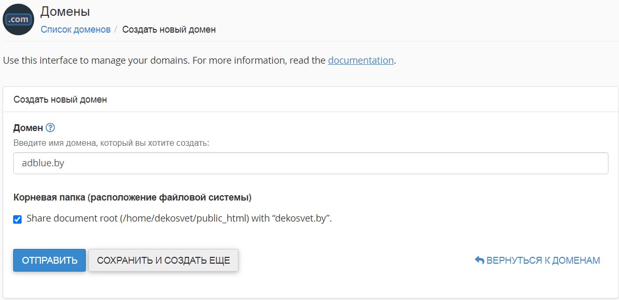619x300 pixels.
Task: Click the /home/dekosvet/public_html path text
Action: pos(184,218)
